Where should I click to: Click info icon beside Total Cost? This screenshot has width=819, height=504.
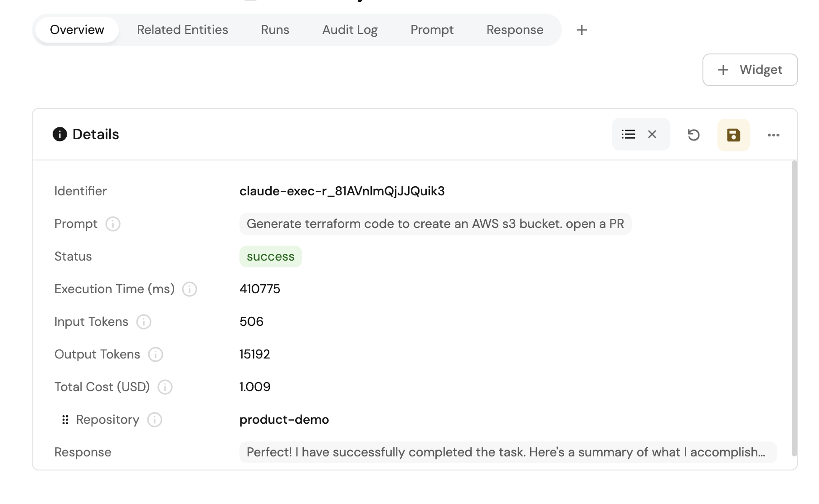(165, 387)
